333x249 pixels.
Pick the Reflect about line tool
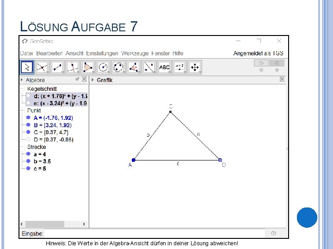click(149, 67)
